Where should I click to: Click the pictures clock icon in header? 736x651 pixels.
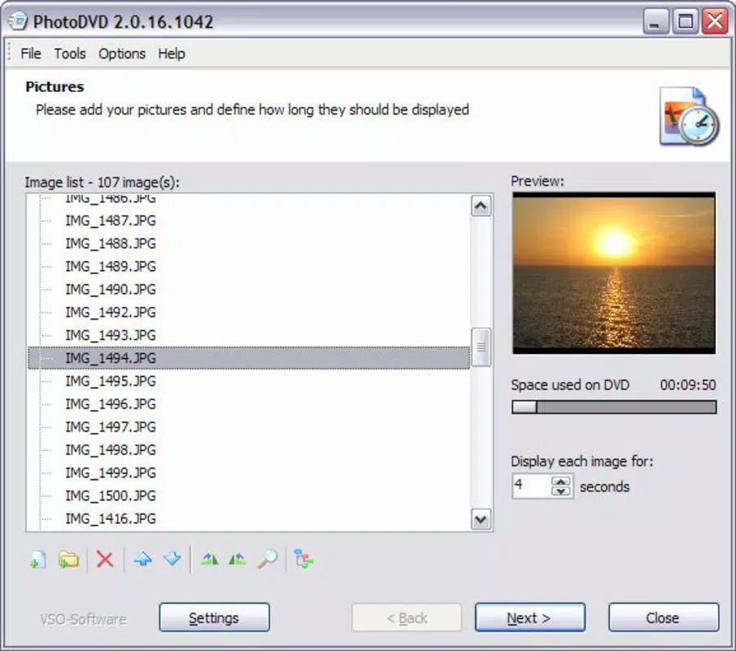pyautogui.click(x=689, y=116)
